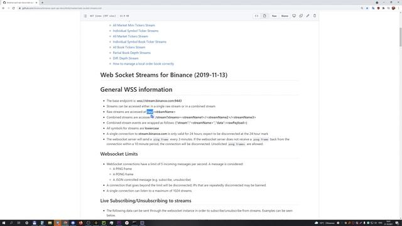Click the page vertical scrollbar thumb

point(400,36)
